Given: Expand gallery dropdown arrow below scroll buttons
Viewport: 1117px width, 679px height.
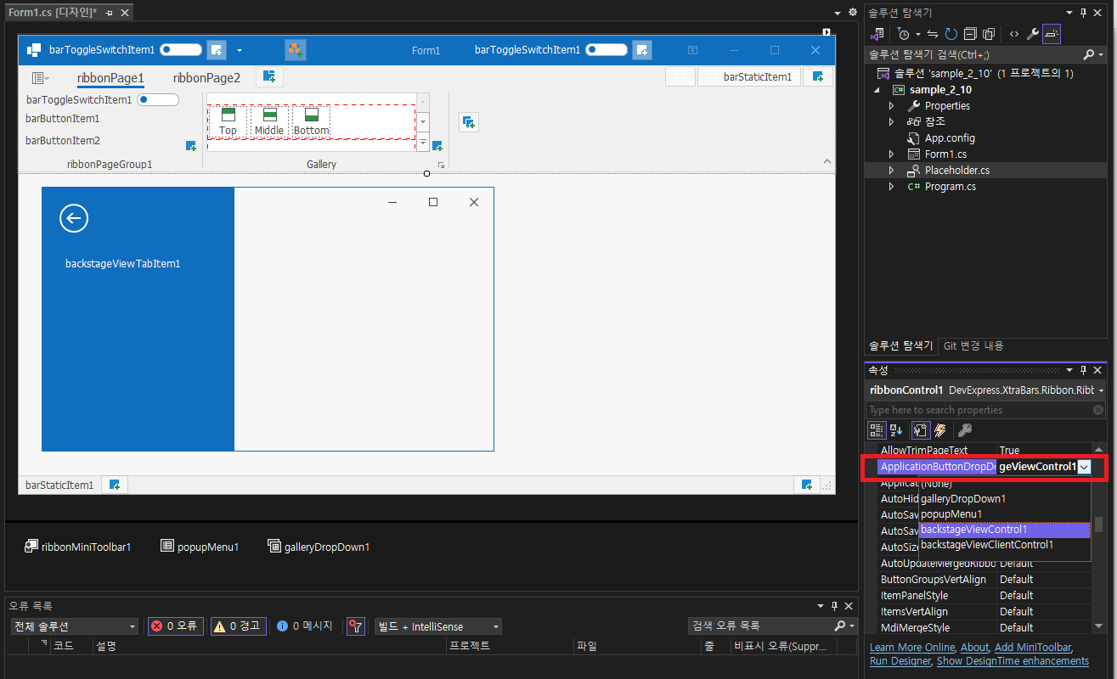Looking at the screenshot, I should coord(423,142).
